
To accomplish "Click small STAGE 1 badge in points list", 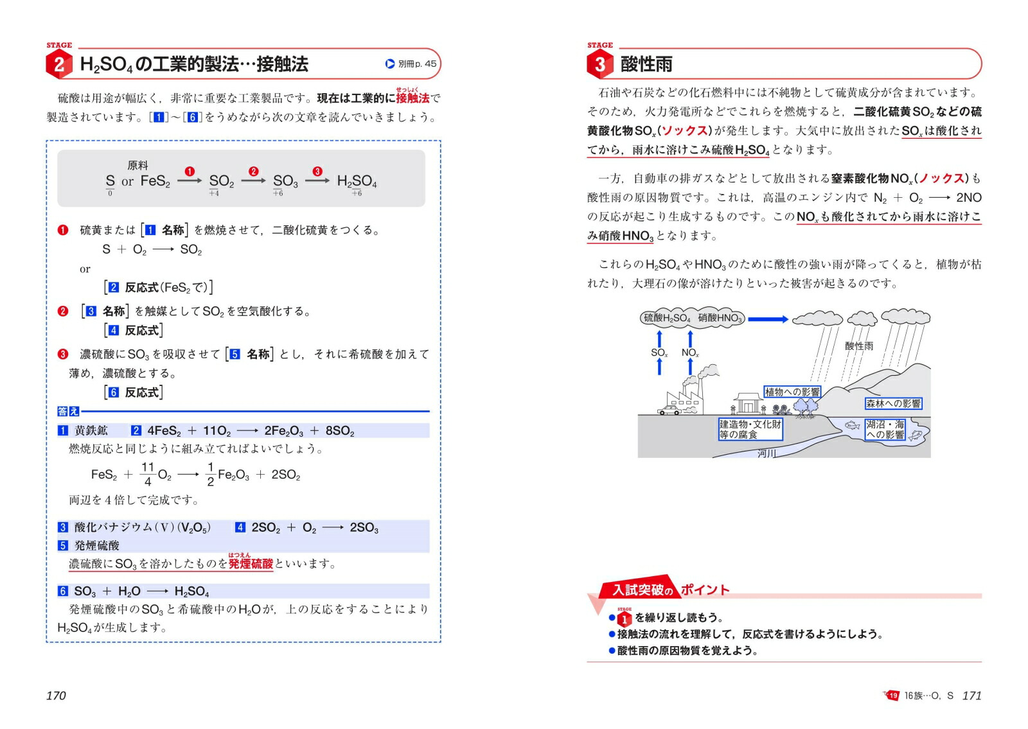I will point(624,618).
